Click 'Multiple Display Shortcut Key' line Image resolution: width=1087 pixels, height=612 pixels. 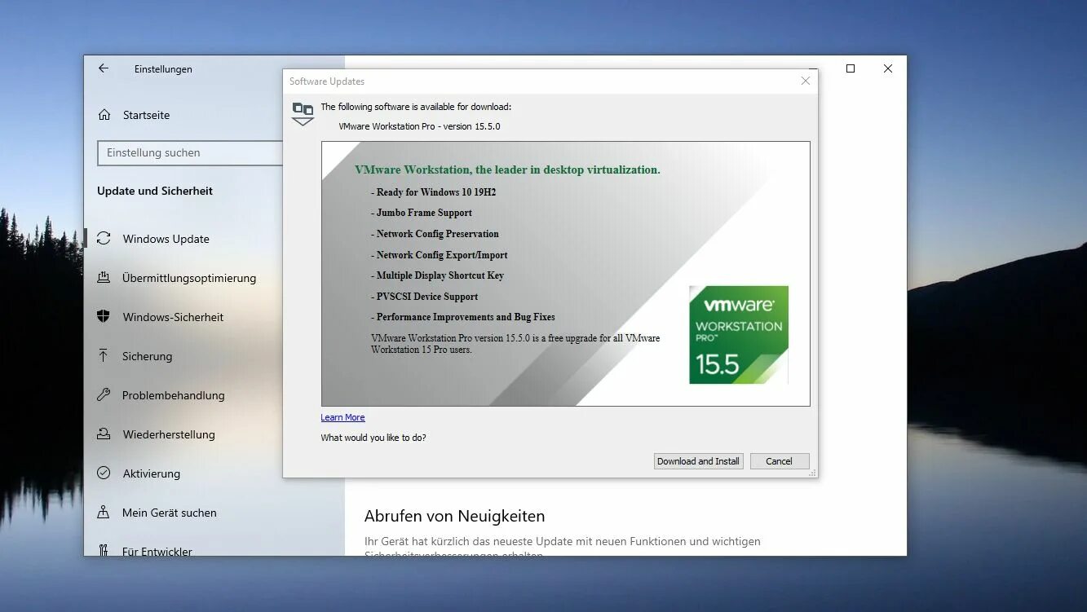coord(437,275)
